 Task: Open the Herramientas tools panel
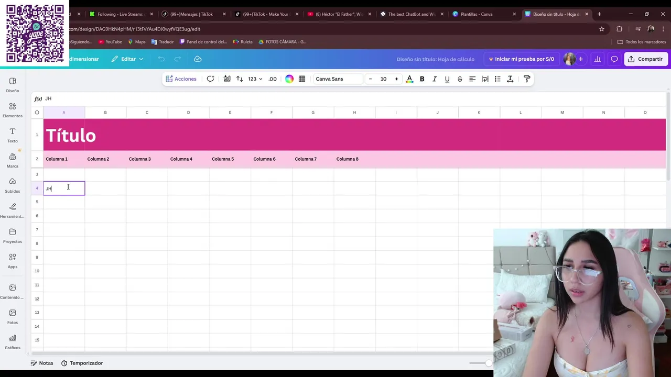coord(13,210)
